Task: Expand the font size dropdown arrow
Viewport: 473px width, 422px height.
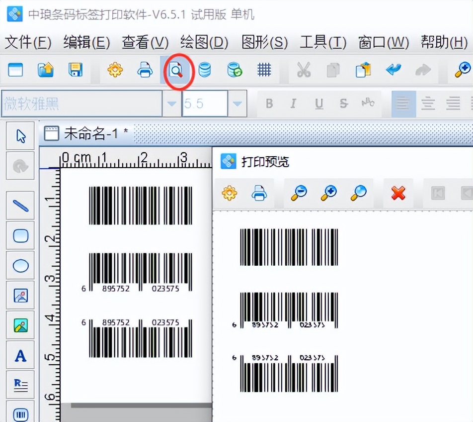Action: 237,104
